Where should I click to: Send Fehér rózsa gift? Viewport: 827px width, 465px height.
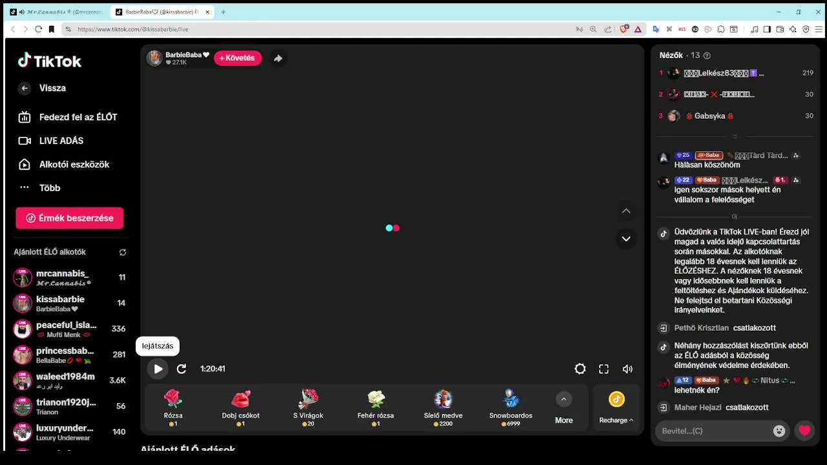coord(375,407)
